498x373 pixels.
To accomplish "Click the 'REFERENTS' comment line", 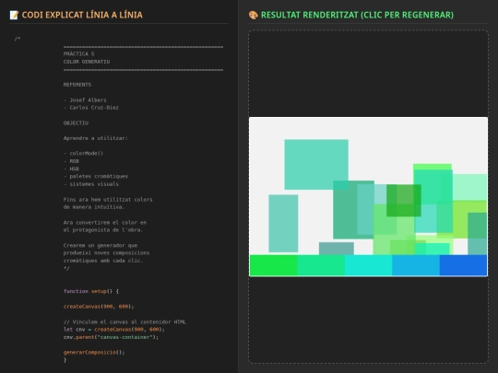I will 77,85.
